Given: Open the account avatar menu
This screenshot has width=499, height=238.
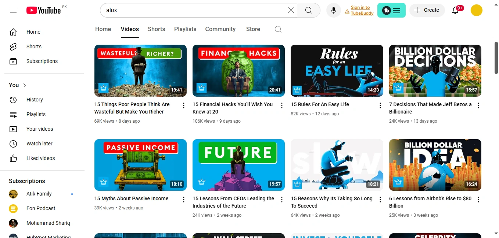Looking at the screenshot, I should (x=477, y=10).
